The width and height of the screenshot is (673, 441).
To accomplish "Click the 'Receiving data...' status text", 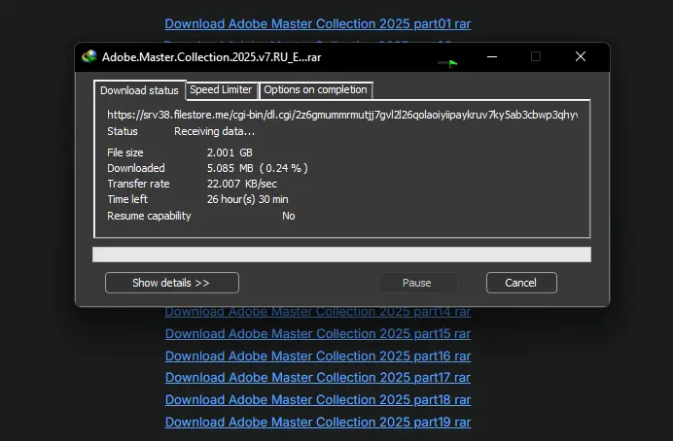I will click(x=214, y=131).
